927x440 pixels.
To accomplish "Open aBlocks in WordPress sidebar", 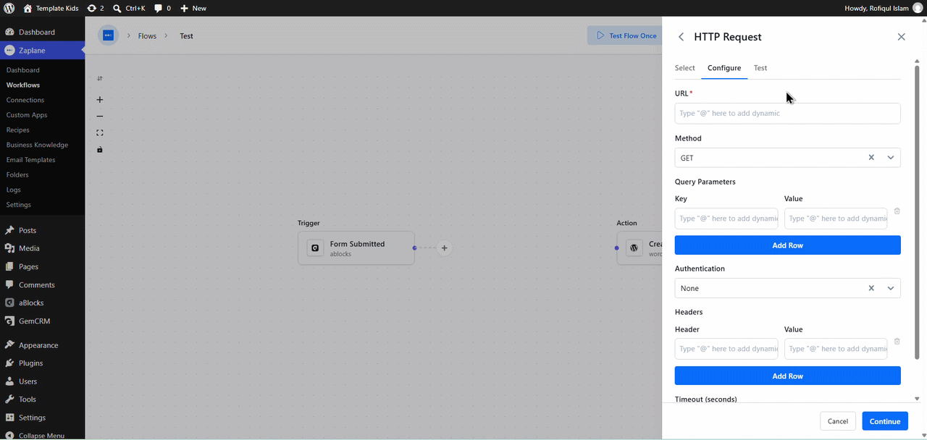I will (x=42, y=302).
